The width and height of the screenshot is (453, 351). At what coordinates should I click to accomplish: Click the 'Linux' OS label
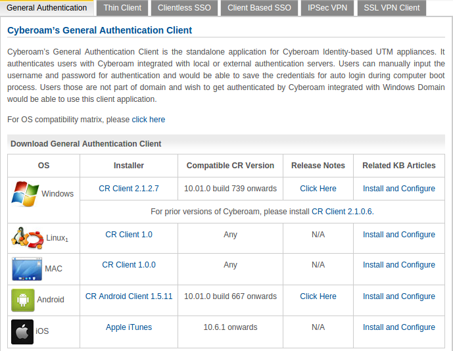(x=57, y=238)
